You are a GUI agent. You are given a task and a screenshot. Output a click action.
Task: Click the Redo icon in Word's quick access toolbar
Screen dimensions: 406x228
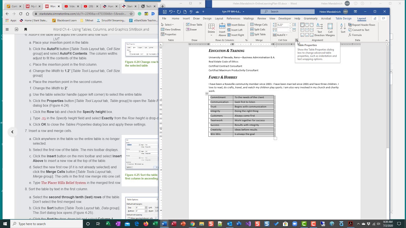179,12
